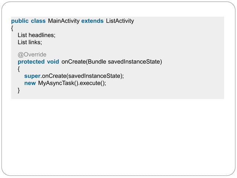Image resolution: width=237 pixels, height=178 pixels.
Task: Click the 'super' keyword
Action: 32,76
